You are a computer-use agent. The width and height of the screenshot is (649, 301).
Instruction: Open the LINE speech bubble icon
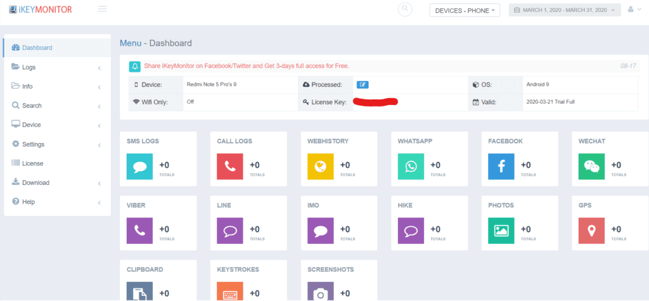[230, 231]
